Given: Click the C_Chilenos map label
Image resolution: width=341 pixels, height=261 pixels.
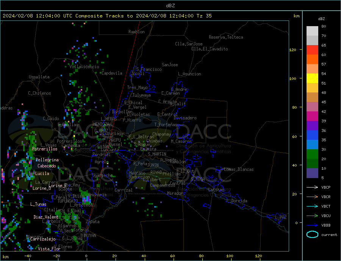Looking at the screenshot, I should click(39, 93).
